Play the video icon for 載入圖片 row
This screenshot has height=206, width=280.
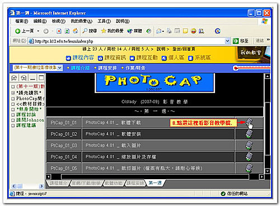point(249,146)
